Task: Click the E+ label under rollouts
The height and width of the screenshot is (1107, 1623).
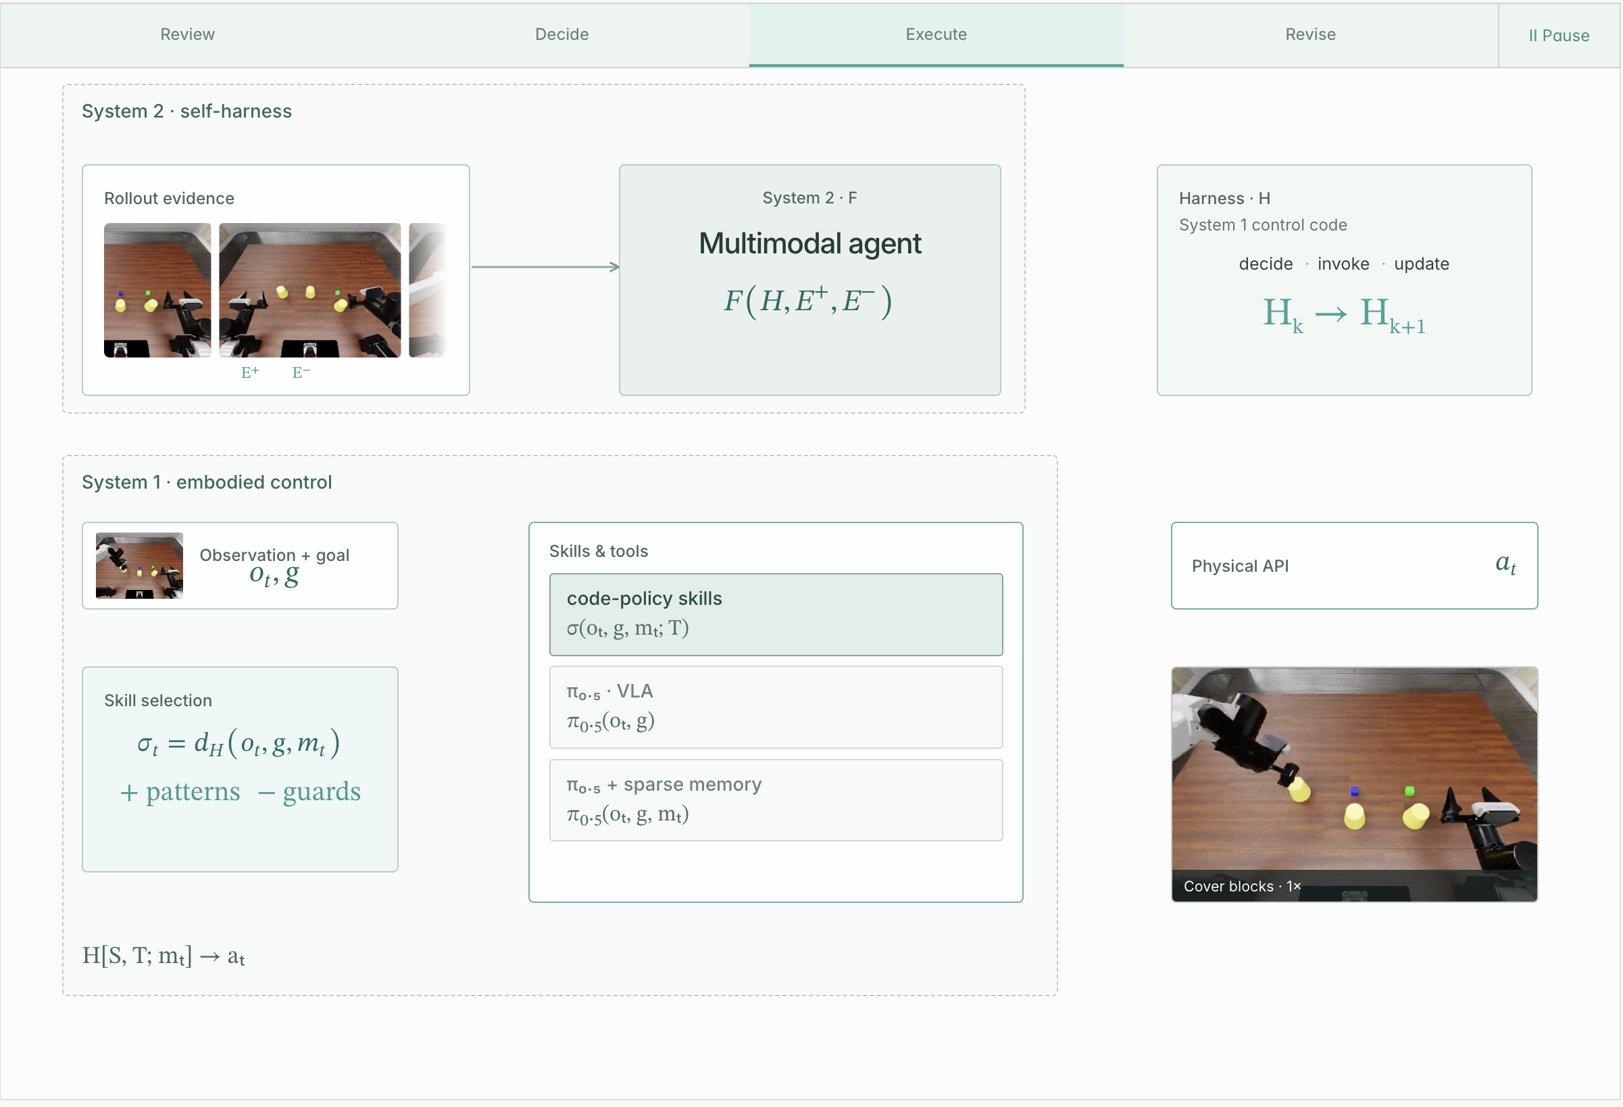Action: point(250,372)
